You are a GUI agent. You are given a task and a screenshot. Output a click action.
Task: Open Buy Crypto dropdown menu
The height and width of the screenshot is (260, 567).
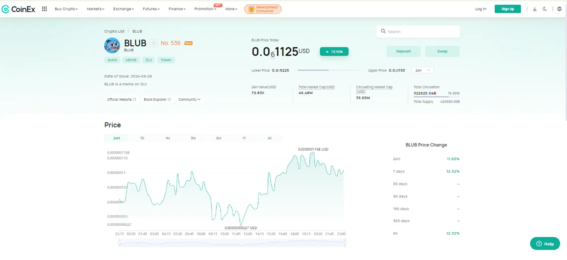tap(66, 9)
